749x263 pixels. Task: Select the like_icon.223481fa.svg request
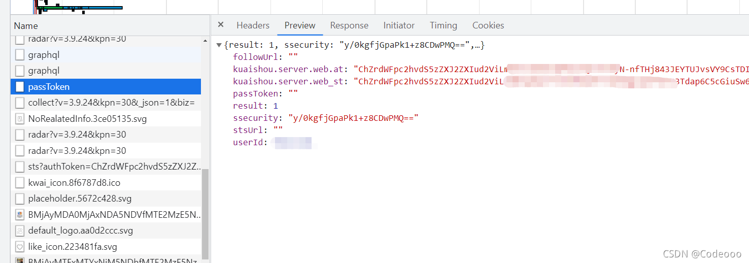(106, 247)
